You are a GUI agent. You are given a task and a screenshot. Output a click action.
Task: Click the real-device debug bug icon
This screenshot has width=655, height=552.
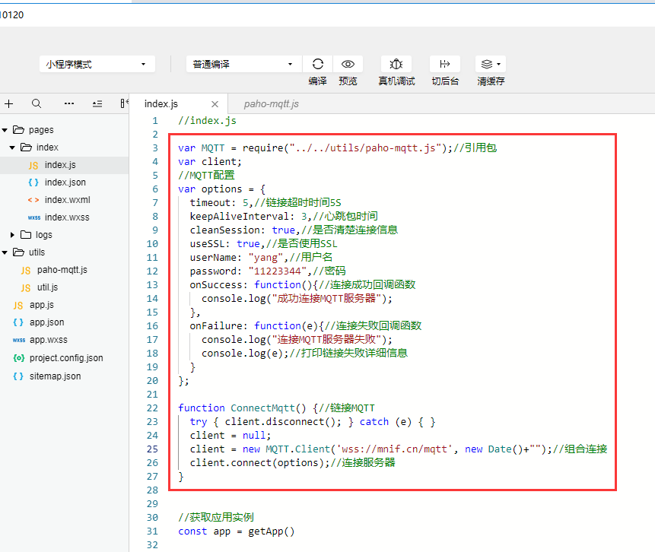[x=396, y=64]
